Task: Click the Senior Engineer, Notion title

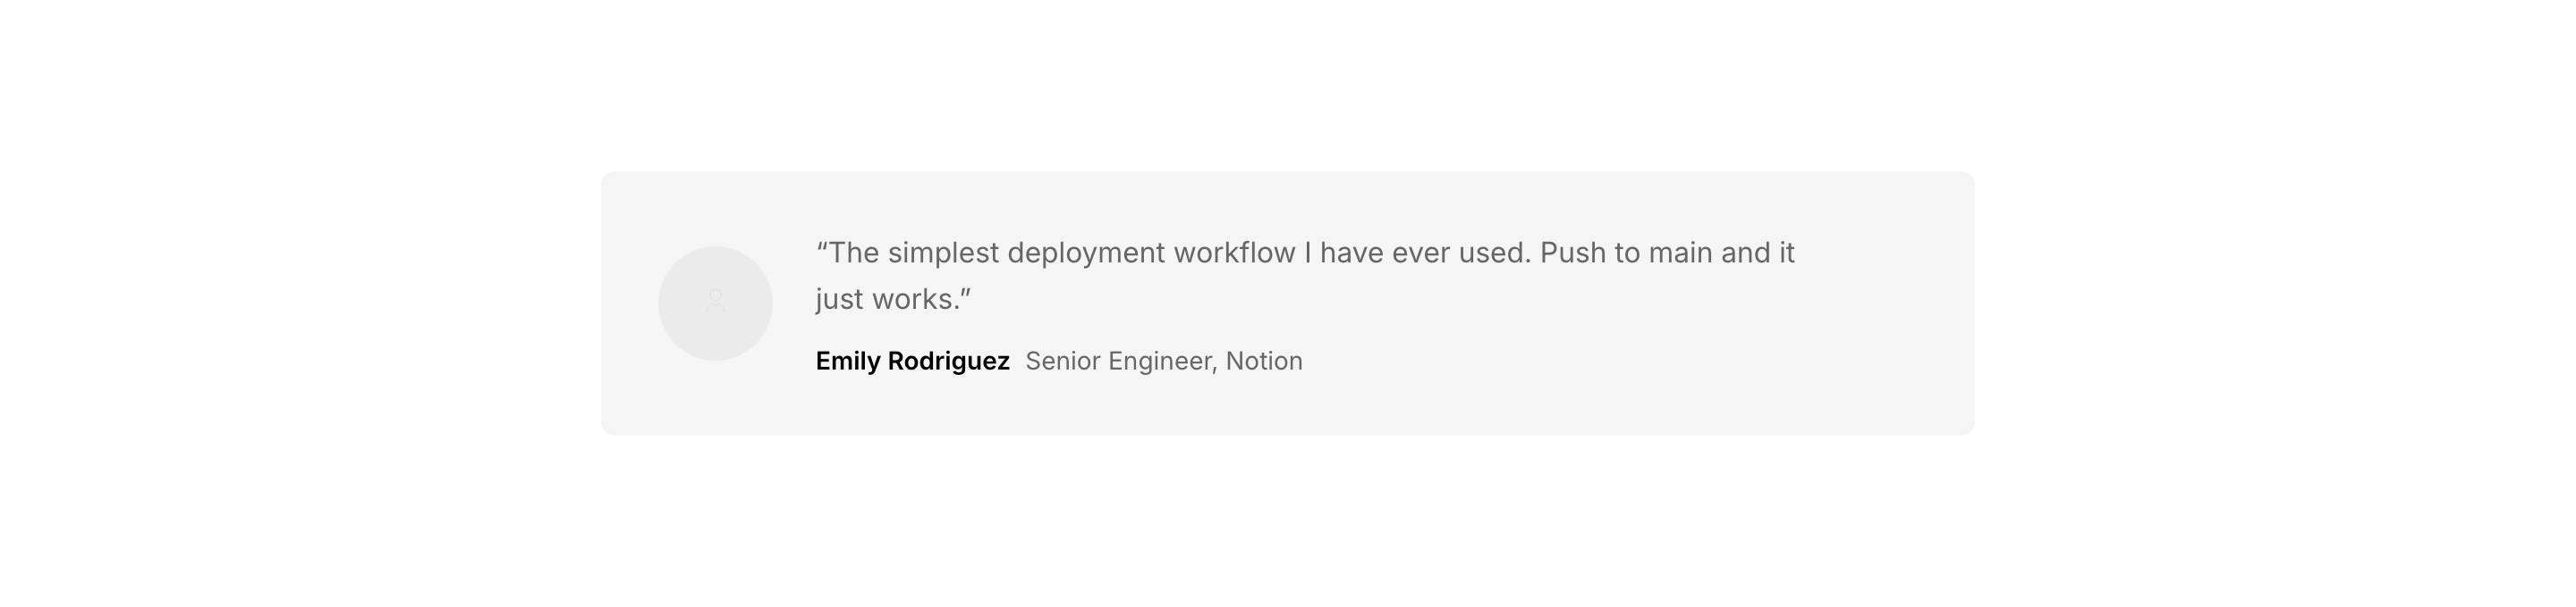Action: click(x=1163, y=362)
